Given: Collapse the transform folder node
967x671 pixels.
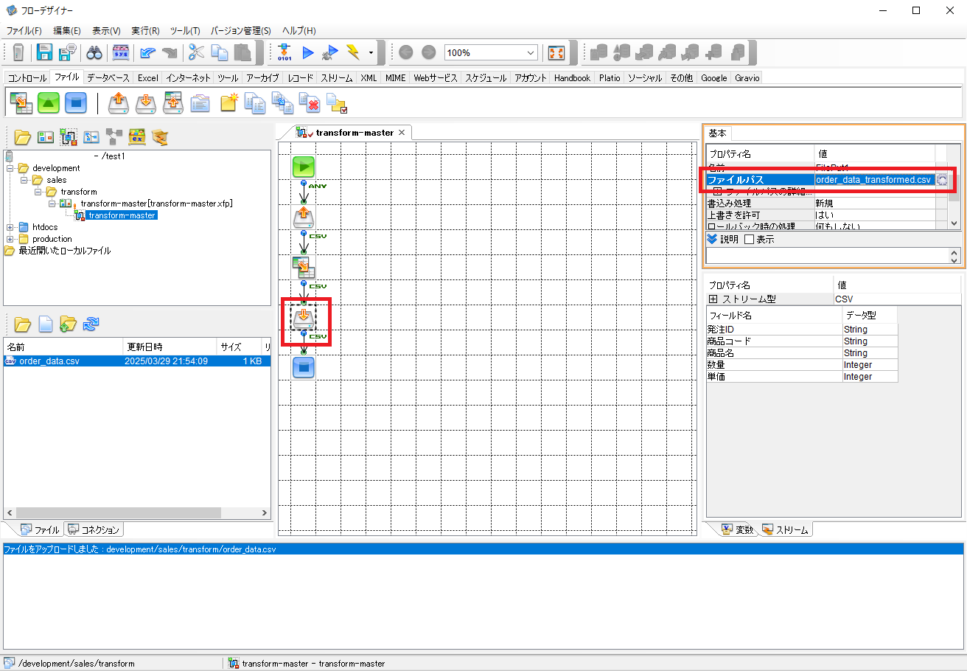Looking at the screenshot, I should tap(38, 192).
